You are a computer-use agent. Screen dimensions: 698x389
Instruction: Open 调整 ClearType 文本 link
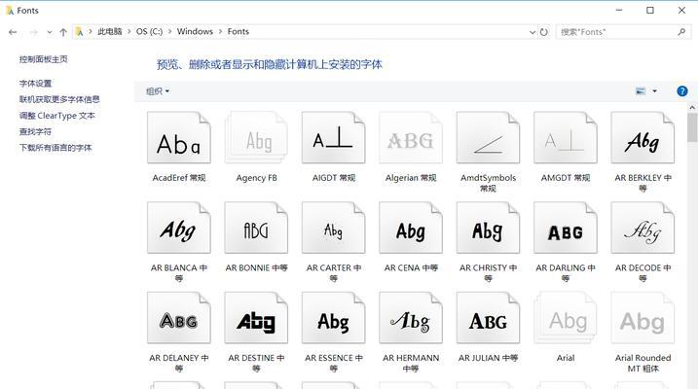(x=57, y=116)
